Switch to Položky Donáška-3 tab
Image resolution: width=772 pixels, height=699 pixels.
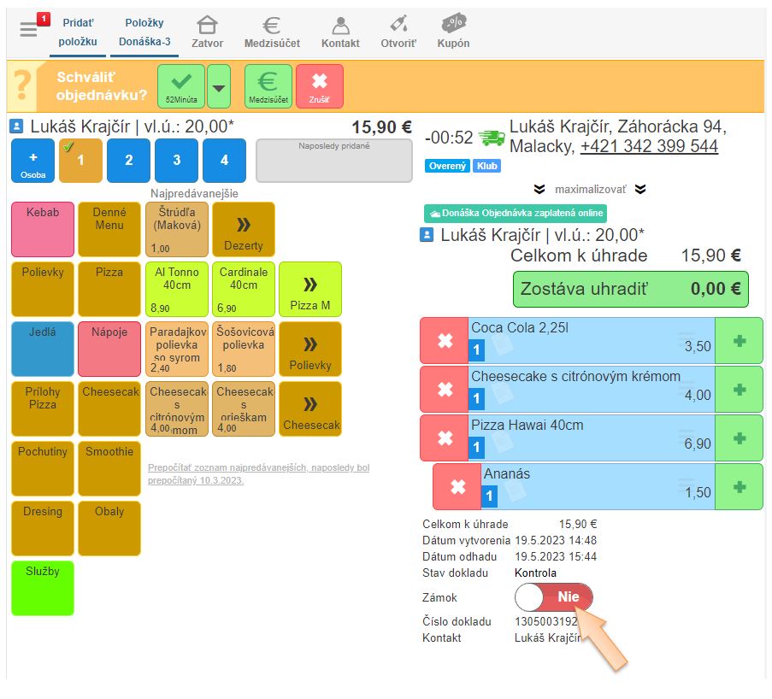coord(144,32)
